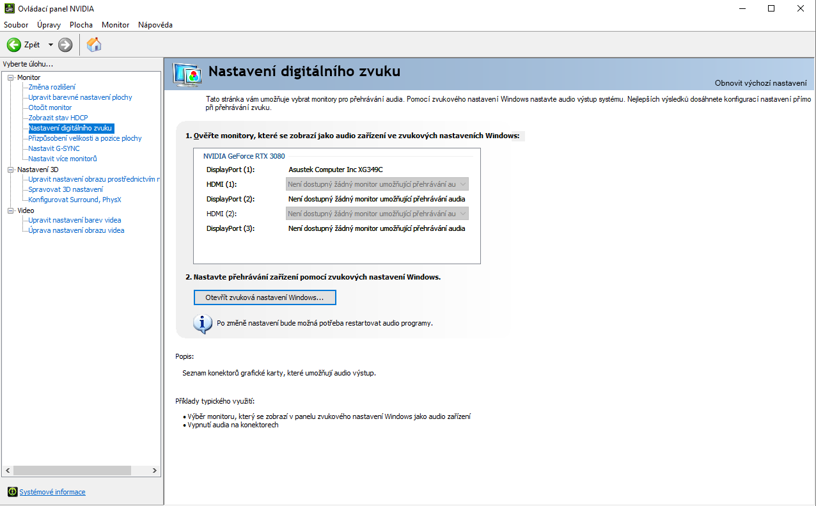Open the Monitor menu
Screen dimensions: 816x506
(115, 25)
